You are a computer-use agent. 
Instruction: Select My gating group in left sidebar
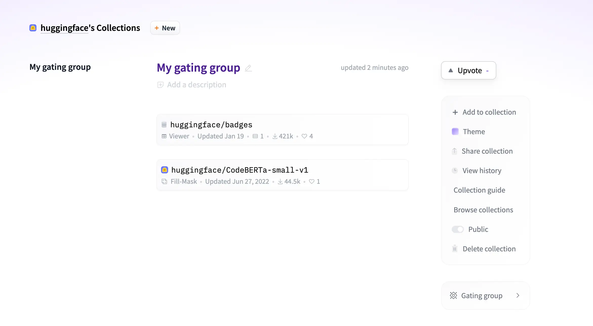tap(60, 67)
